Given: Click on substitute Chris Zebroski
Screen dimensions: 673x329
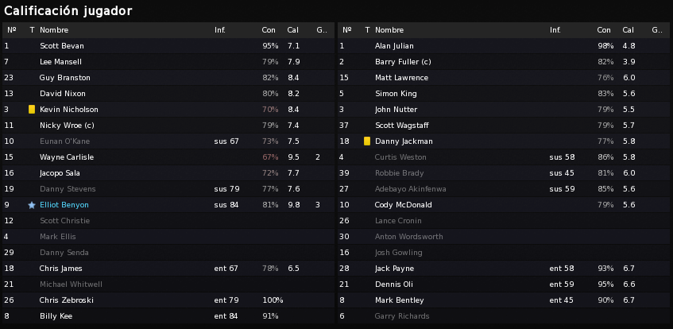Looking at the screenshot, I should pos(168,300).
